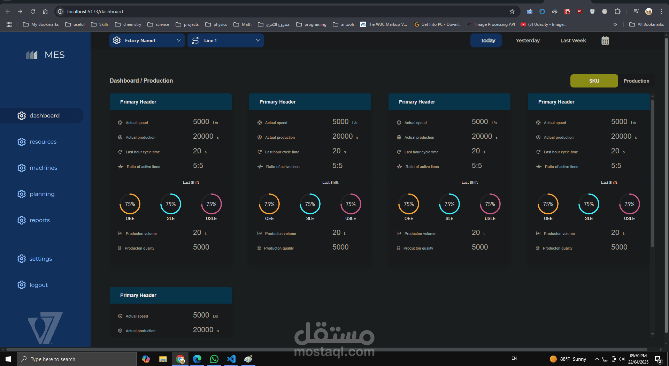669x366 pixels.
Task: Open the Line 1 dropdown
Action: 225,40
